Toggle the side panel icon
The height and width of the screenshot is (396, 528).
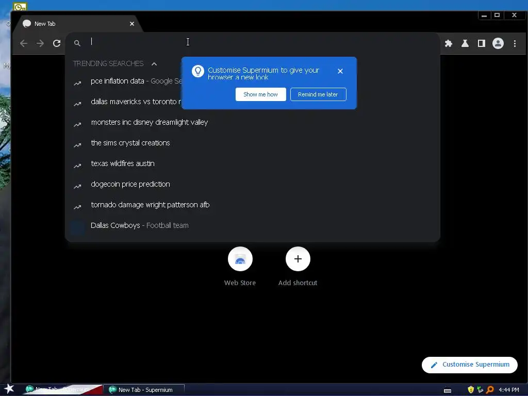click(482, 43)
